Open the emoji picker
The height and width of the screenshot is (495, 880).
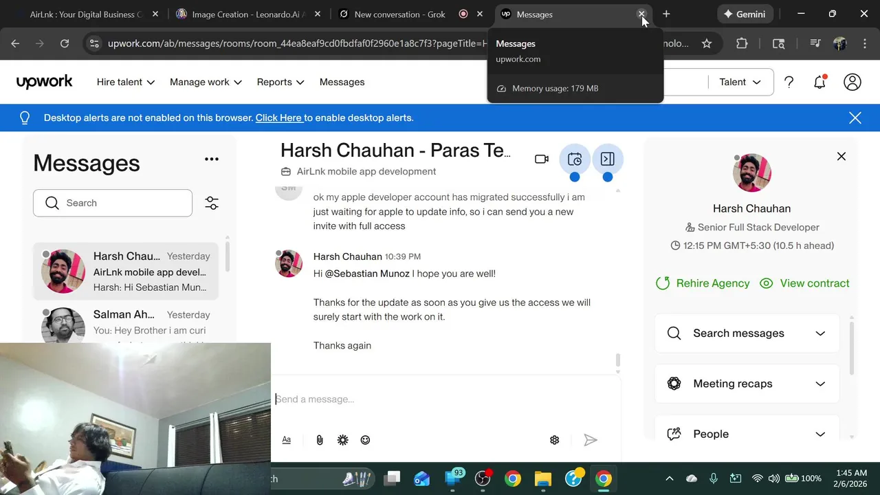pos(365,440)
